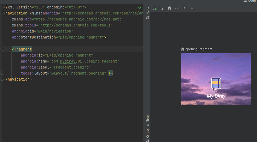Click the Add Deep Link icon
The width and height of the screenshot is (257, 142).
coord(176,8)
